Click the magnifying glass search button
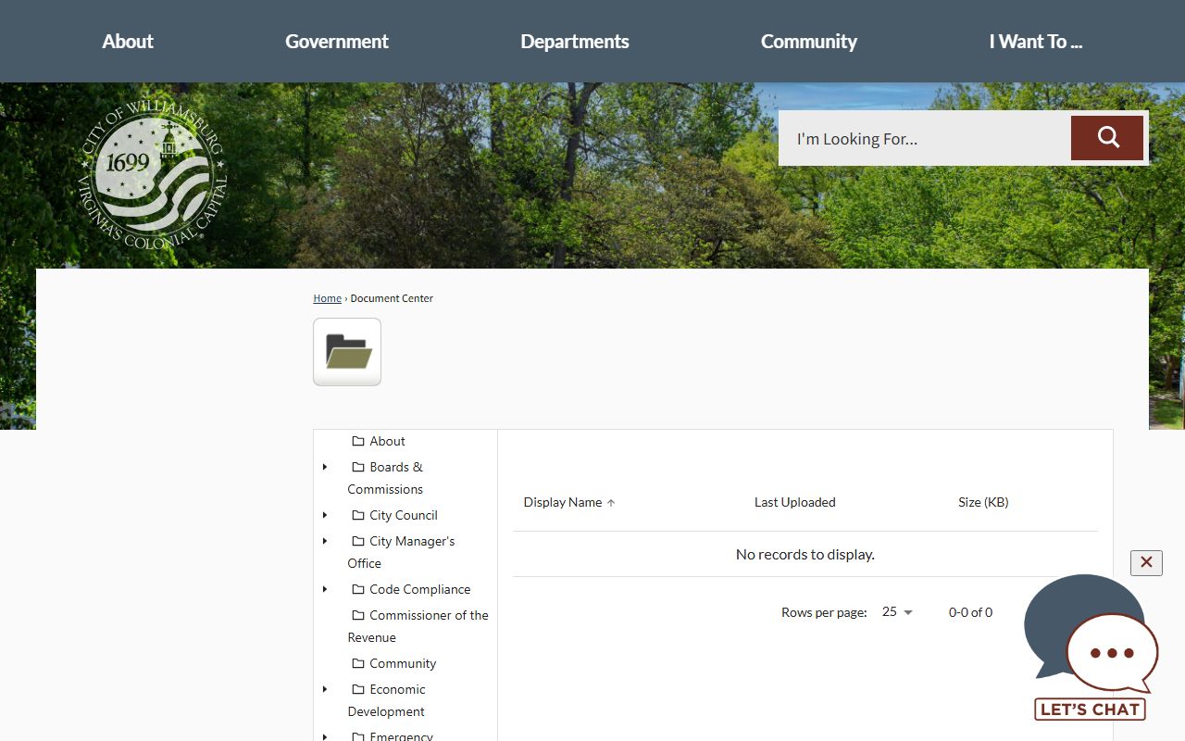 [1107, 138]
